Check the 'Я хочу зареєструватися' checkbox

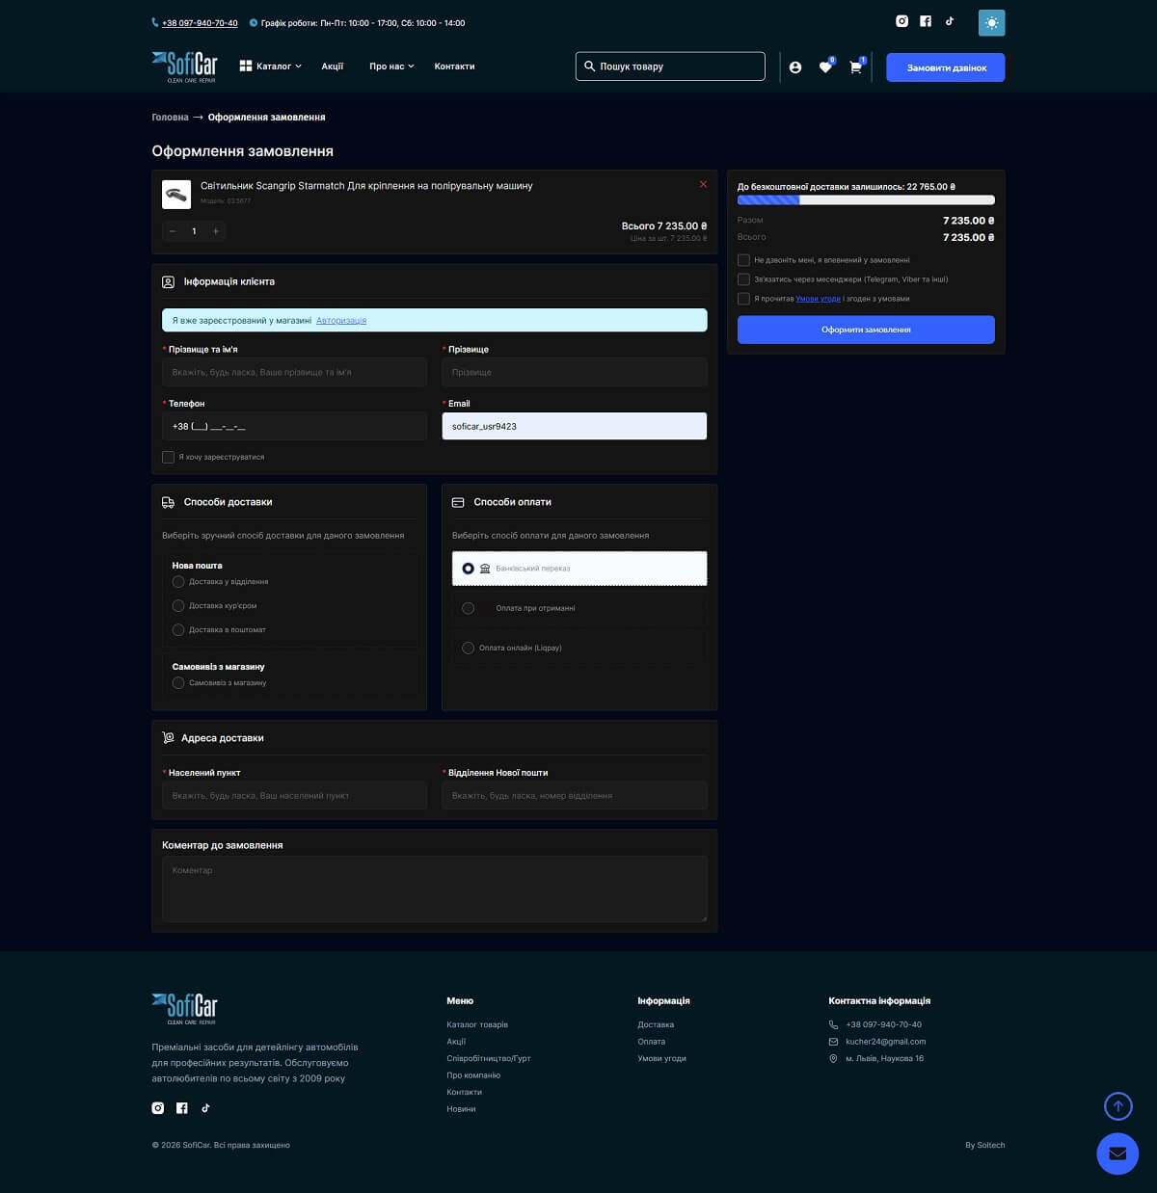click(x=169, y=457)
